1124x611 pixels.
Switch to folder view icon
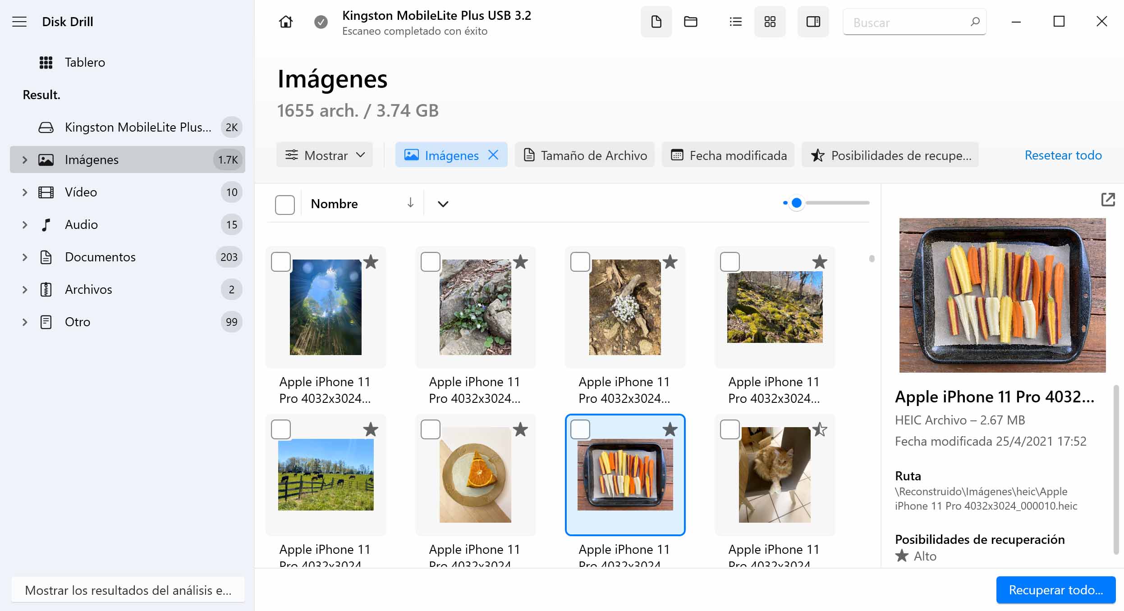point(691,22)
